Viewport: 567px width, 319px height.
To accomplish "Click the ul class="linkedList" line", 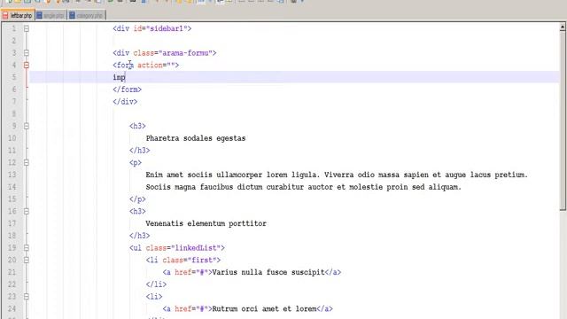I will (x=177, y=248).
